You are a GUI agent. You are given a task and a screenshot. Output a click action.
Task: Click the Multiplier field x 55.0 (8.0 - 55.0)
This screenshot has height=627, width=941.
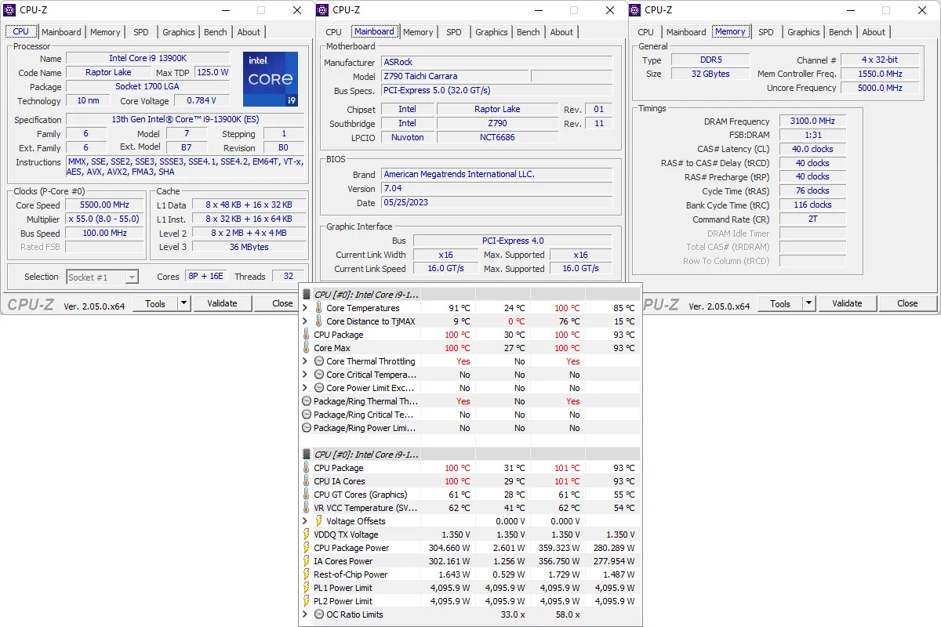click(104, 219)
